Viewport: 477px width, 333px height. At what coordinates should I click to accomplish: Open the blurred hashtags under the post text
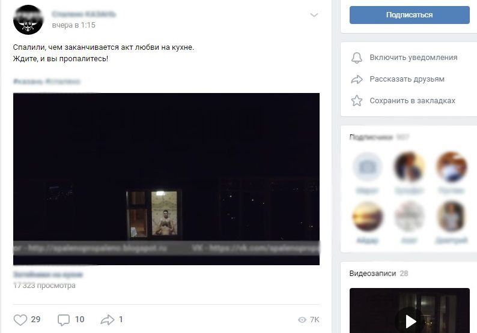[x=46, y=82]
